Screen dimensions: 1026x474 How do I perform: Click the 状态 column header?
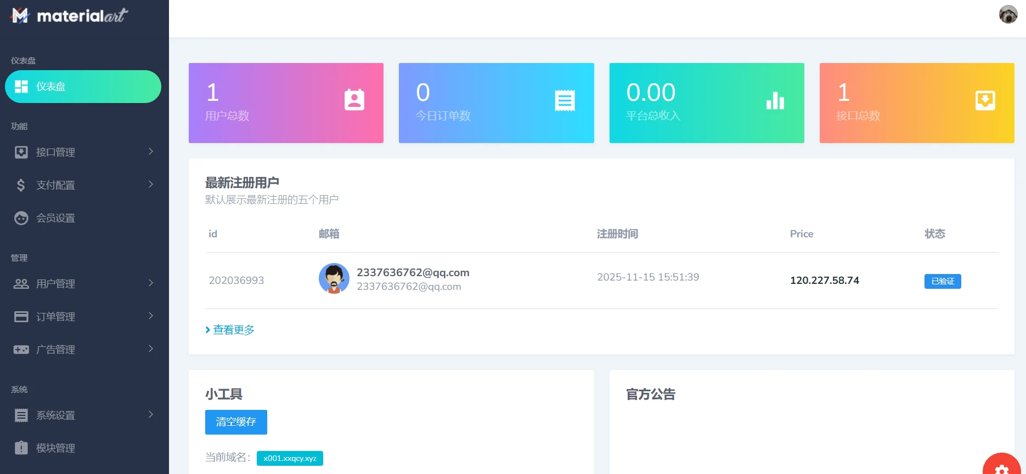(x=935, y=234)
